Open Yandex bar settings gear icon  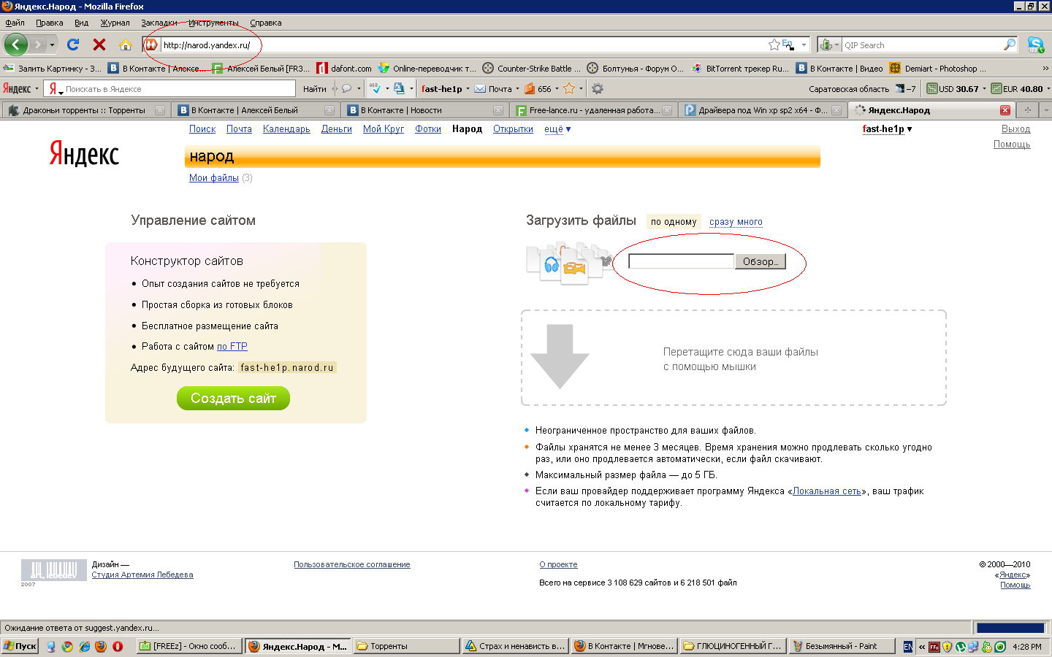(598, 88)
